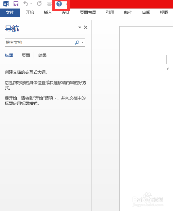Open navigation pane options dropdown arrow
This screenshot has height=211, width=173.
[x=80, y=27]
